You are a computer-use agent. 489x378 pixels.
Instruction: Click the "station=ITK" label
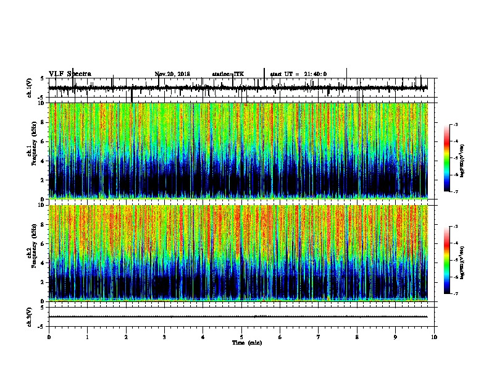click(x=228, y=74)
